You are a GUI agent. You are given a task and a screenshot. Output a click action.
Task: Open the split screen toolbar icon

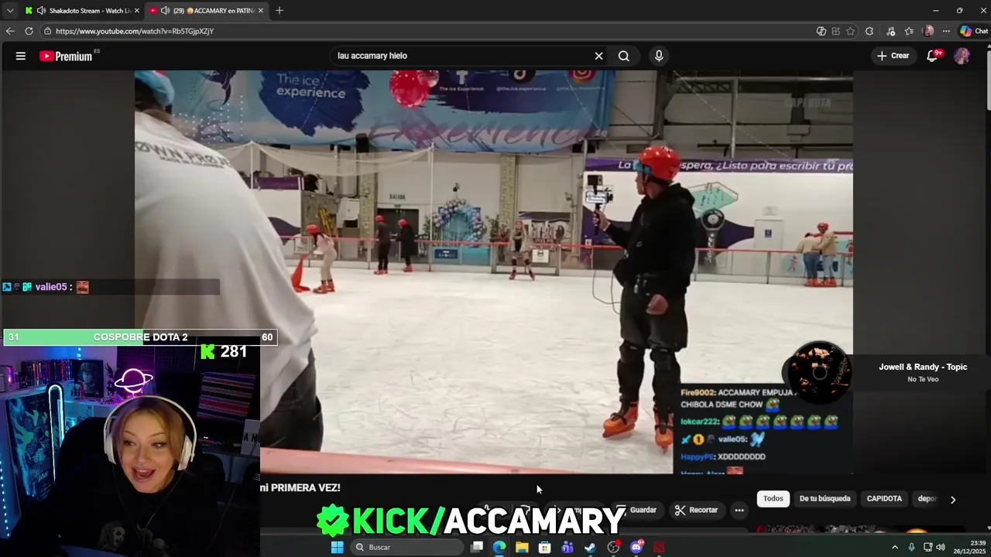(x=835, y=31)
